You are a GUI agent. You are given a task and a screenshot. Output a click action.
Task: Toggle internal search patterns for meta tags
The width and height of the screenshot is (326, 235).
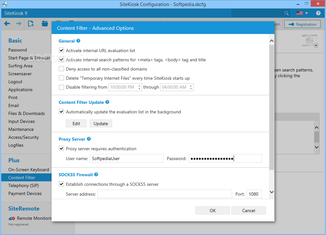click(61, 59)
